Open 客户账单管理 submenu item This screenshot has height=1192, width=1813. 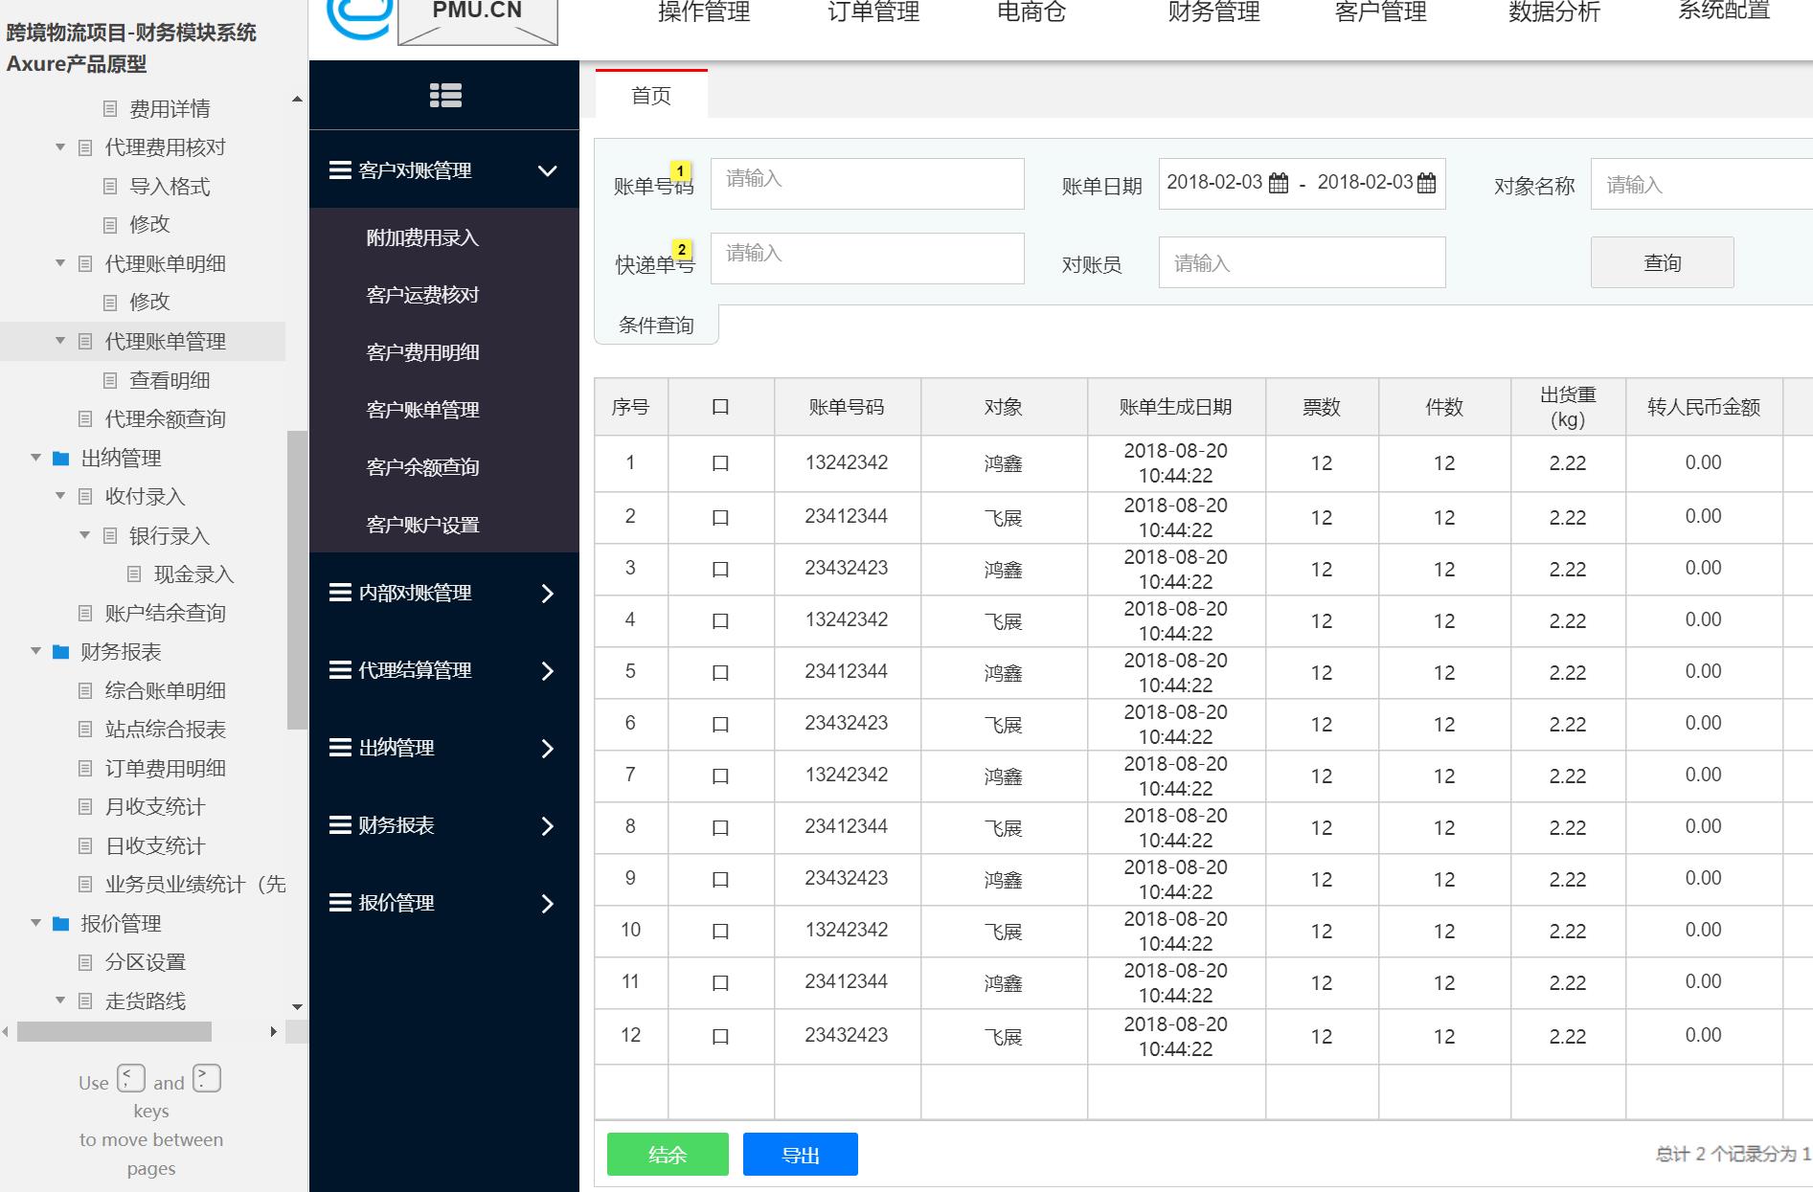tap(422, 410)
